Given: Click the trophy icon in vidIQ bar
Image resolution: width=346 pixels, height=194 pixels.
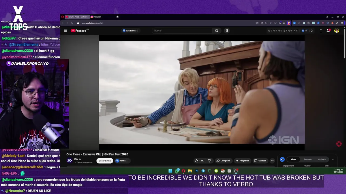Looking at the screenshot, I should click(312, 31).
